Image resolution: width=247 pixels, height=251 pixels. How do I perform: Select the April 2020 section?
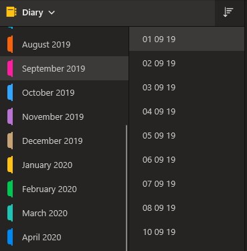64,237
